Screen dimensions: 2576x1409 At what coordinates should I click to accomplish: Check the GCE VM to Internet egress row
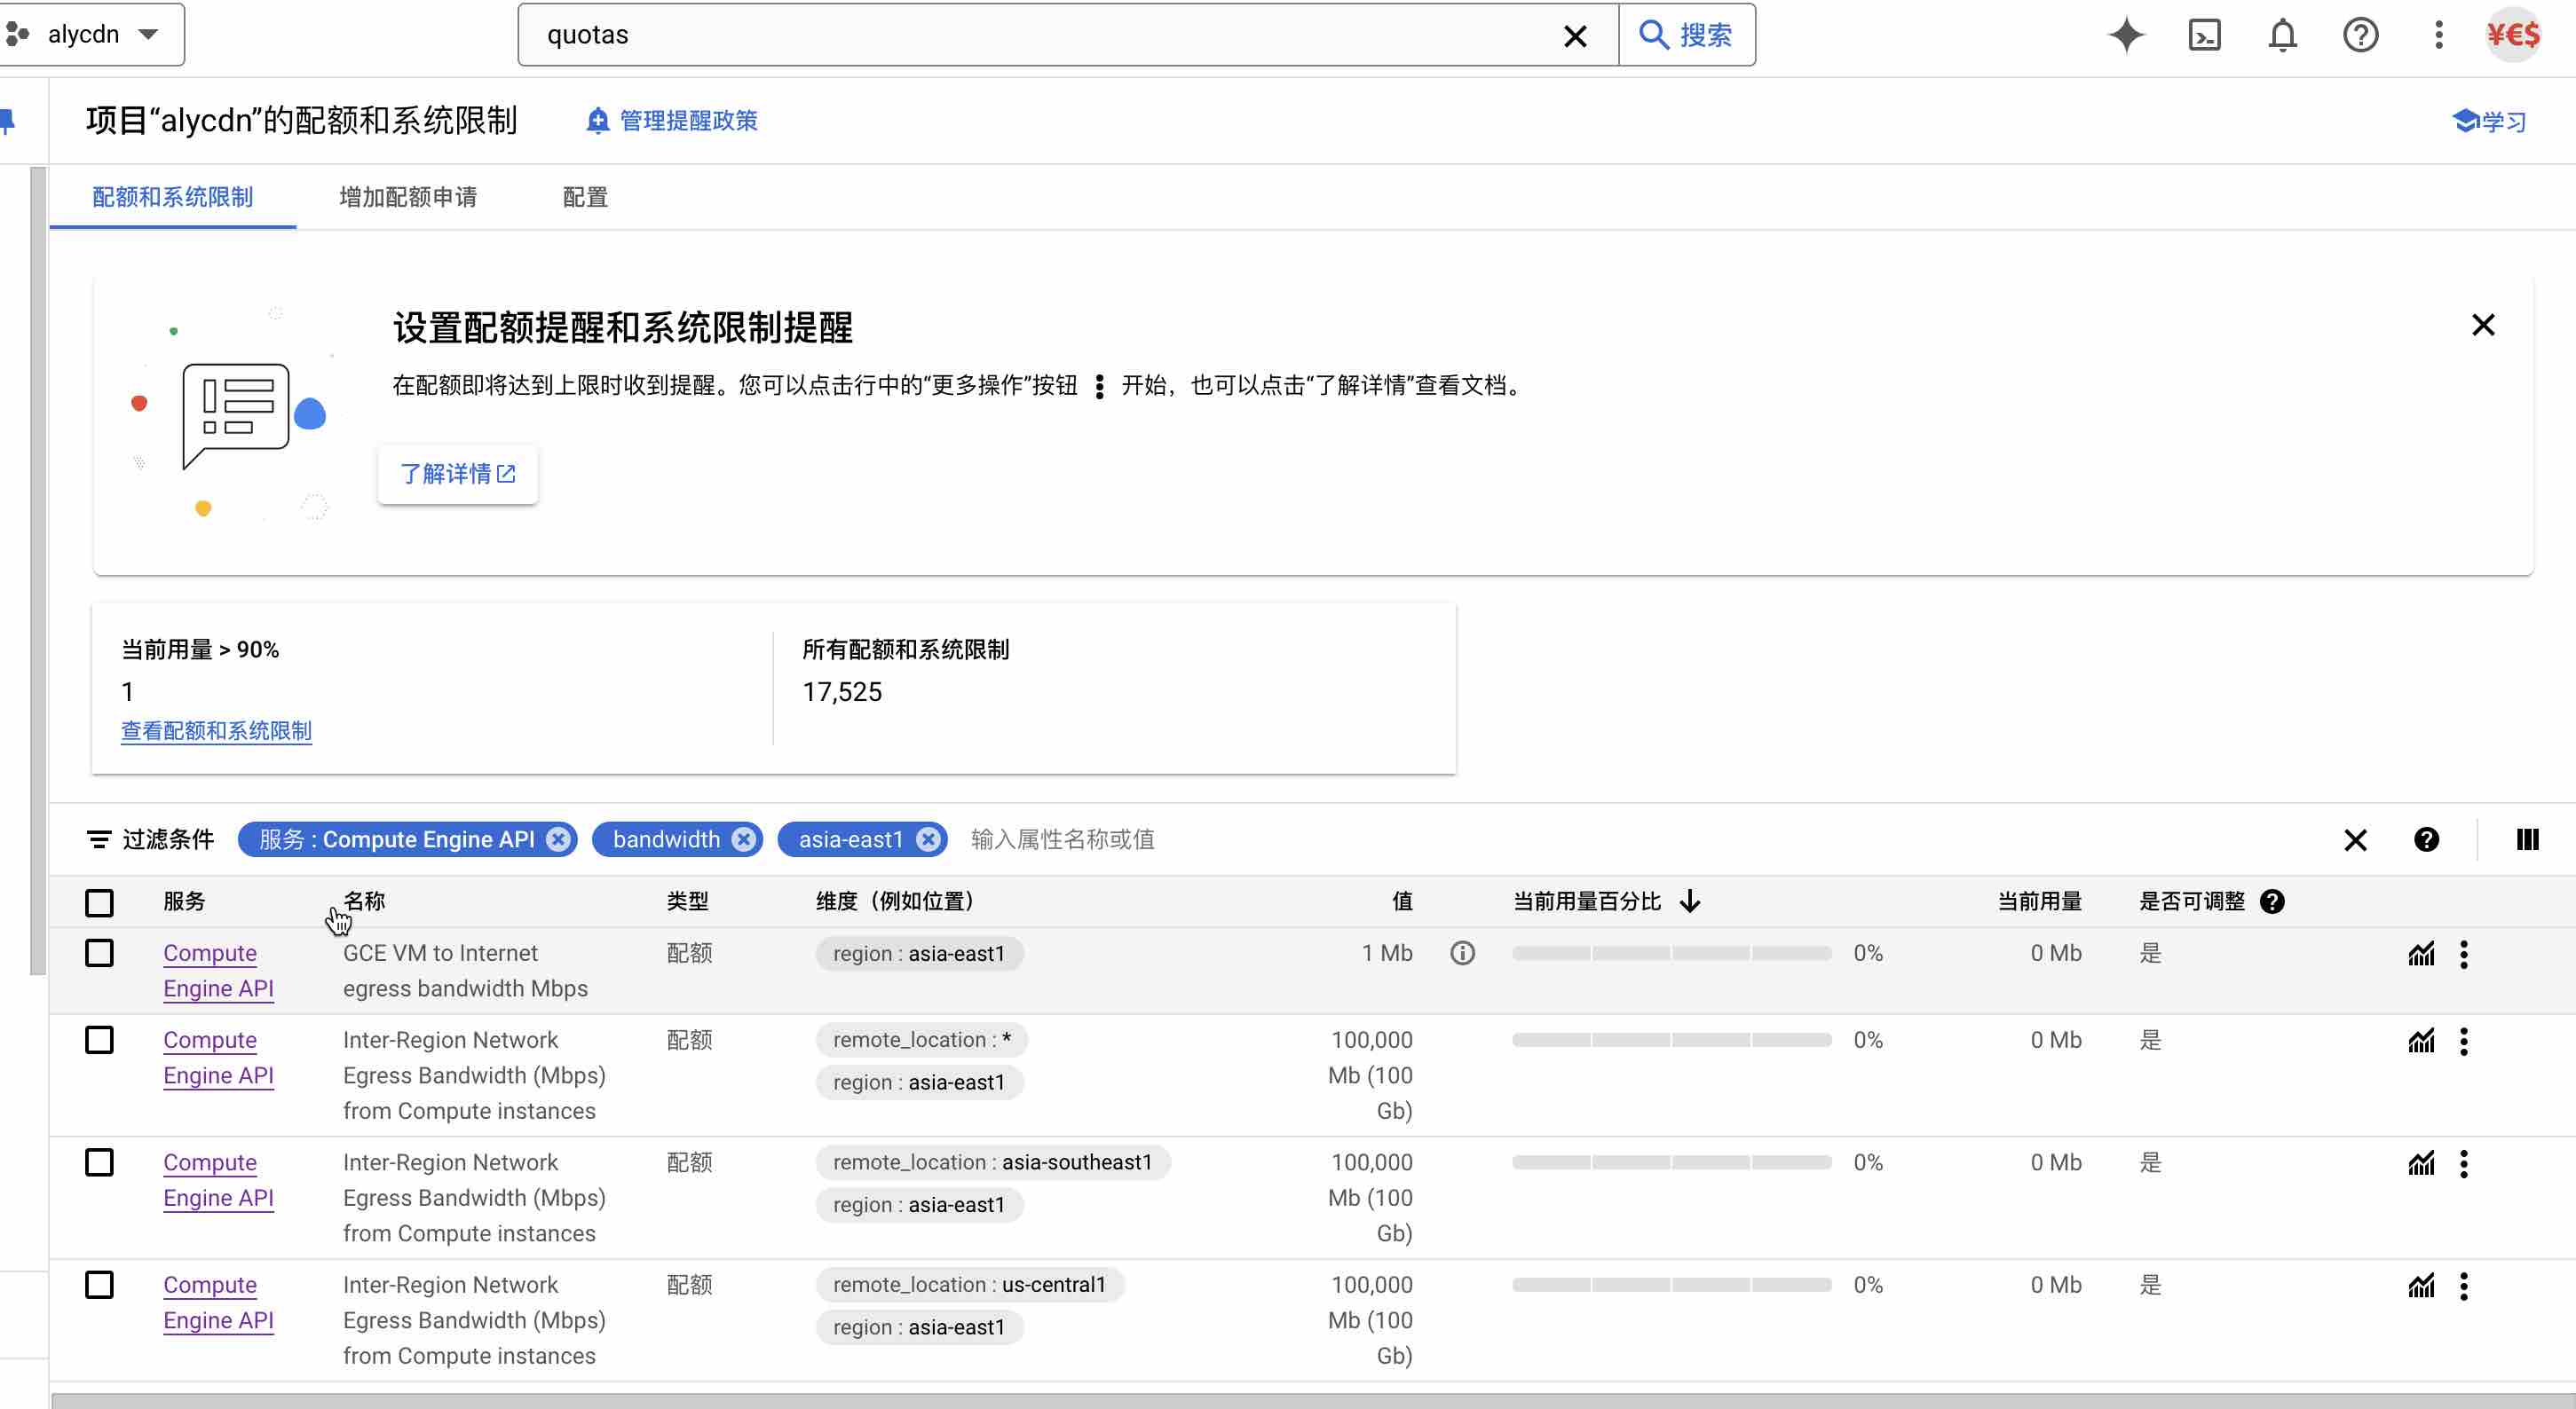99,953
